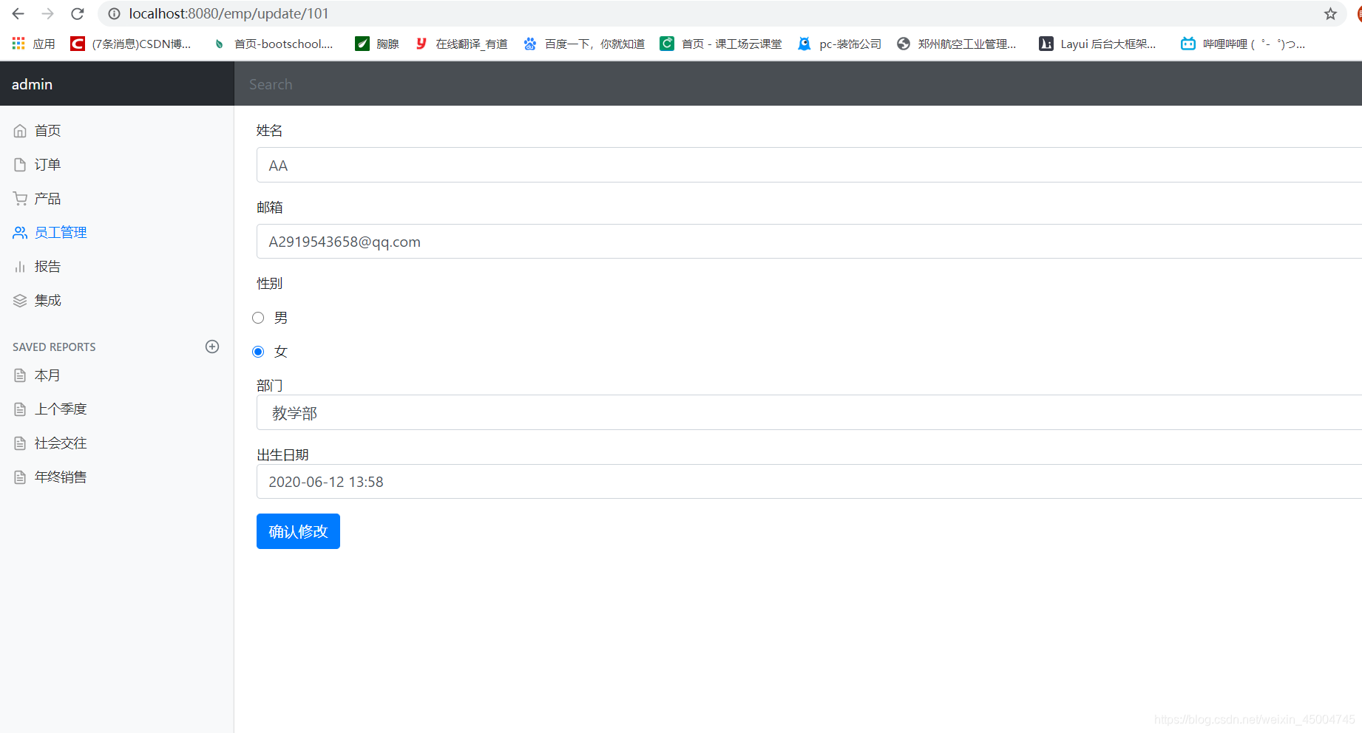Add a new saved report with plus icon
1362x733 pixels.
pos(212,346)
